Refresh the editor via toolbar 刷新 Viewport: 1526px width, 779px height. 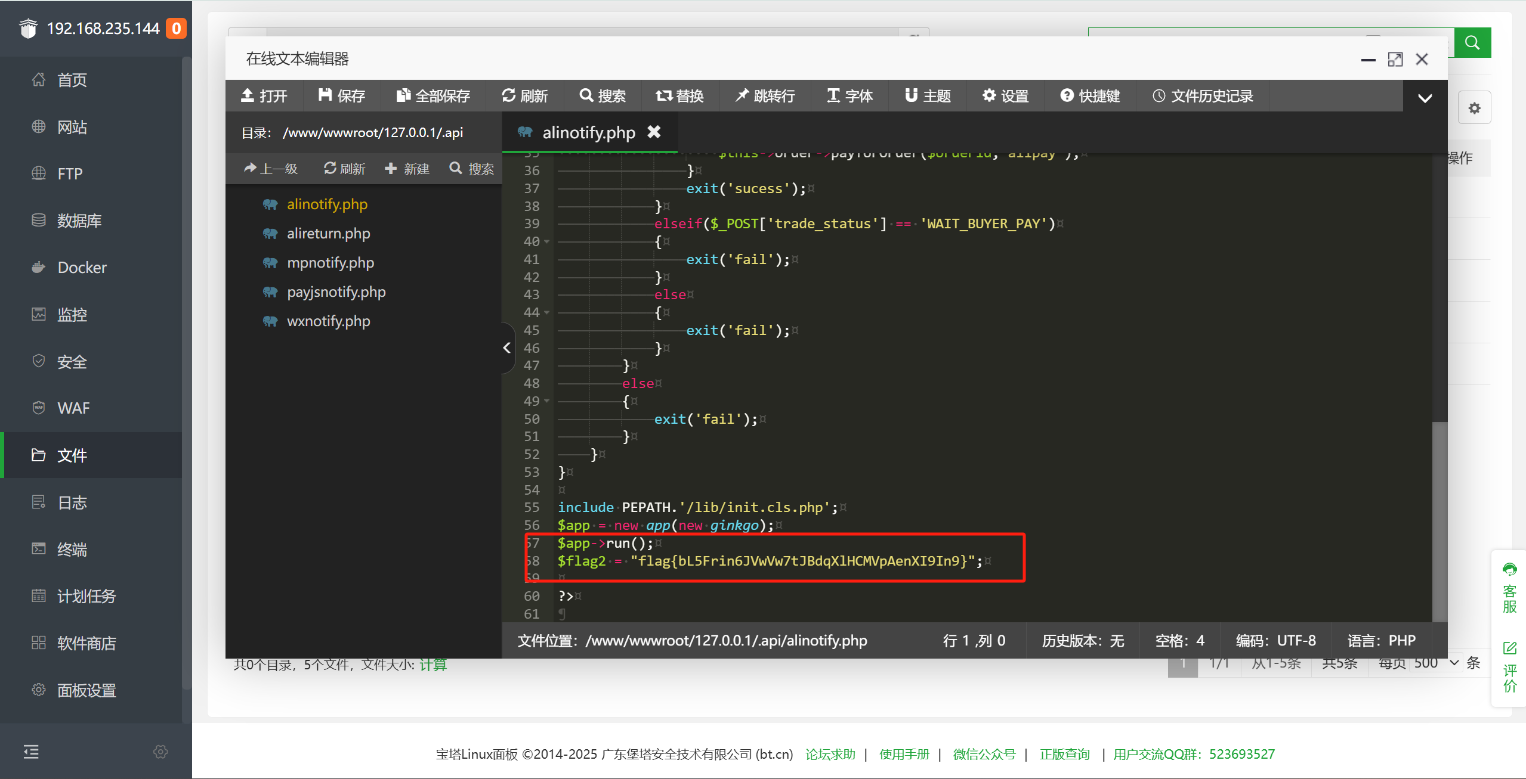coord(525,96)
